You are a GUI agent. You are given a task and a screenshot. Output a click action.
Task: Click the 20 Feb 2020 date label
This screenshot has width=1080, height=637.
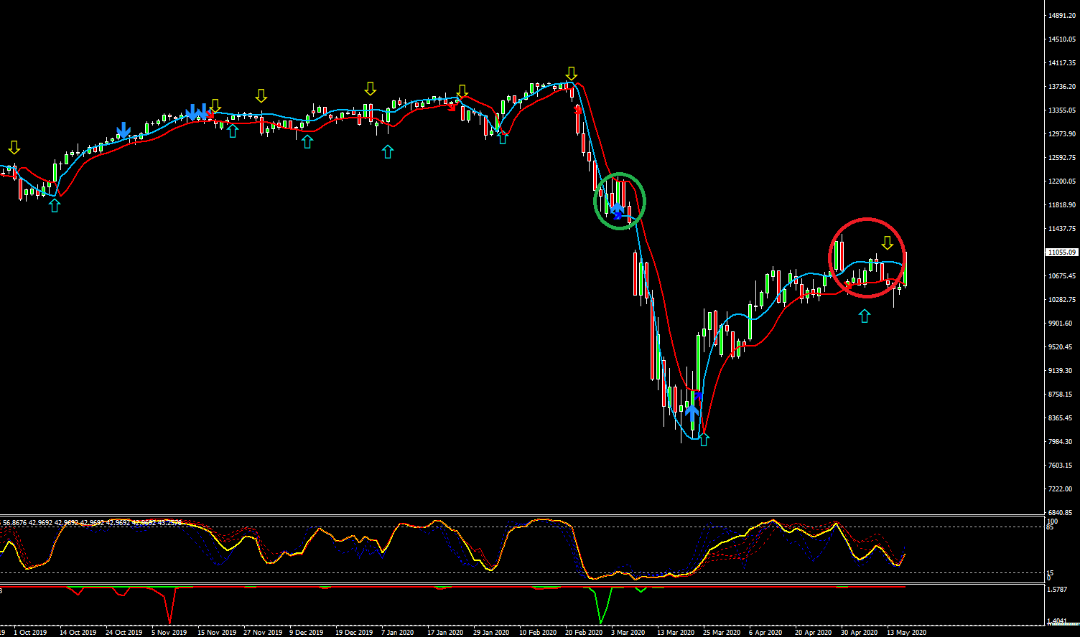click(x=583, y=633)
